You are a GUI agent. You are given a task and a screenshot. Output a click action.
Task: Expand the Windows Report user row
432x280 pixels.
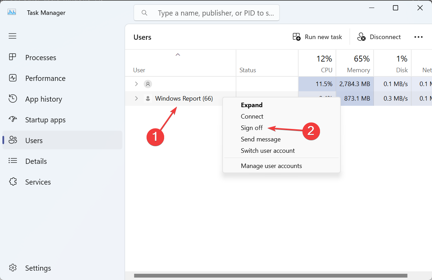[136, 99]
